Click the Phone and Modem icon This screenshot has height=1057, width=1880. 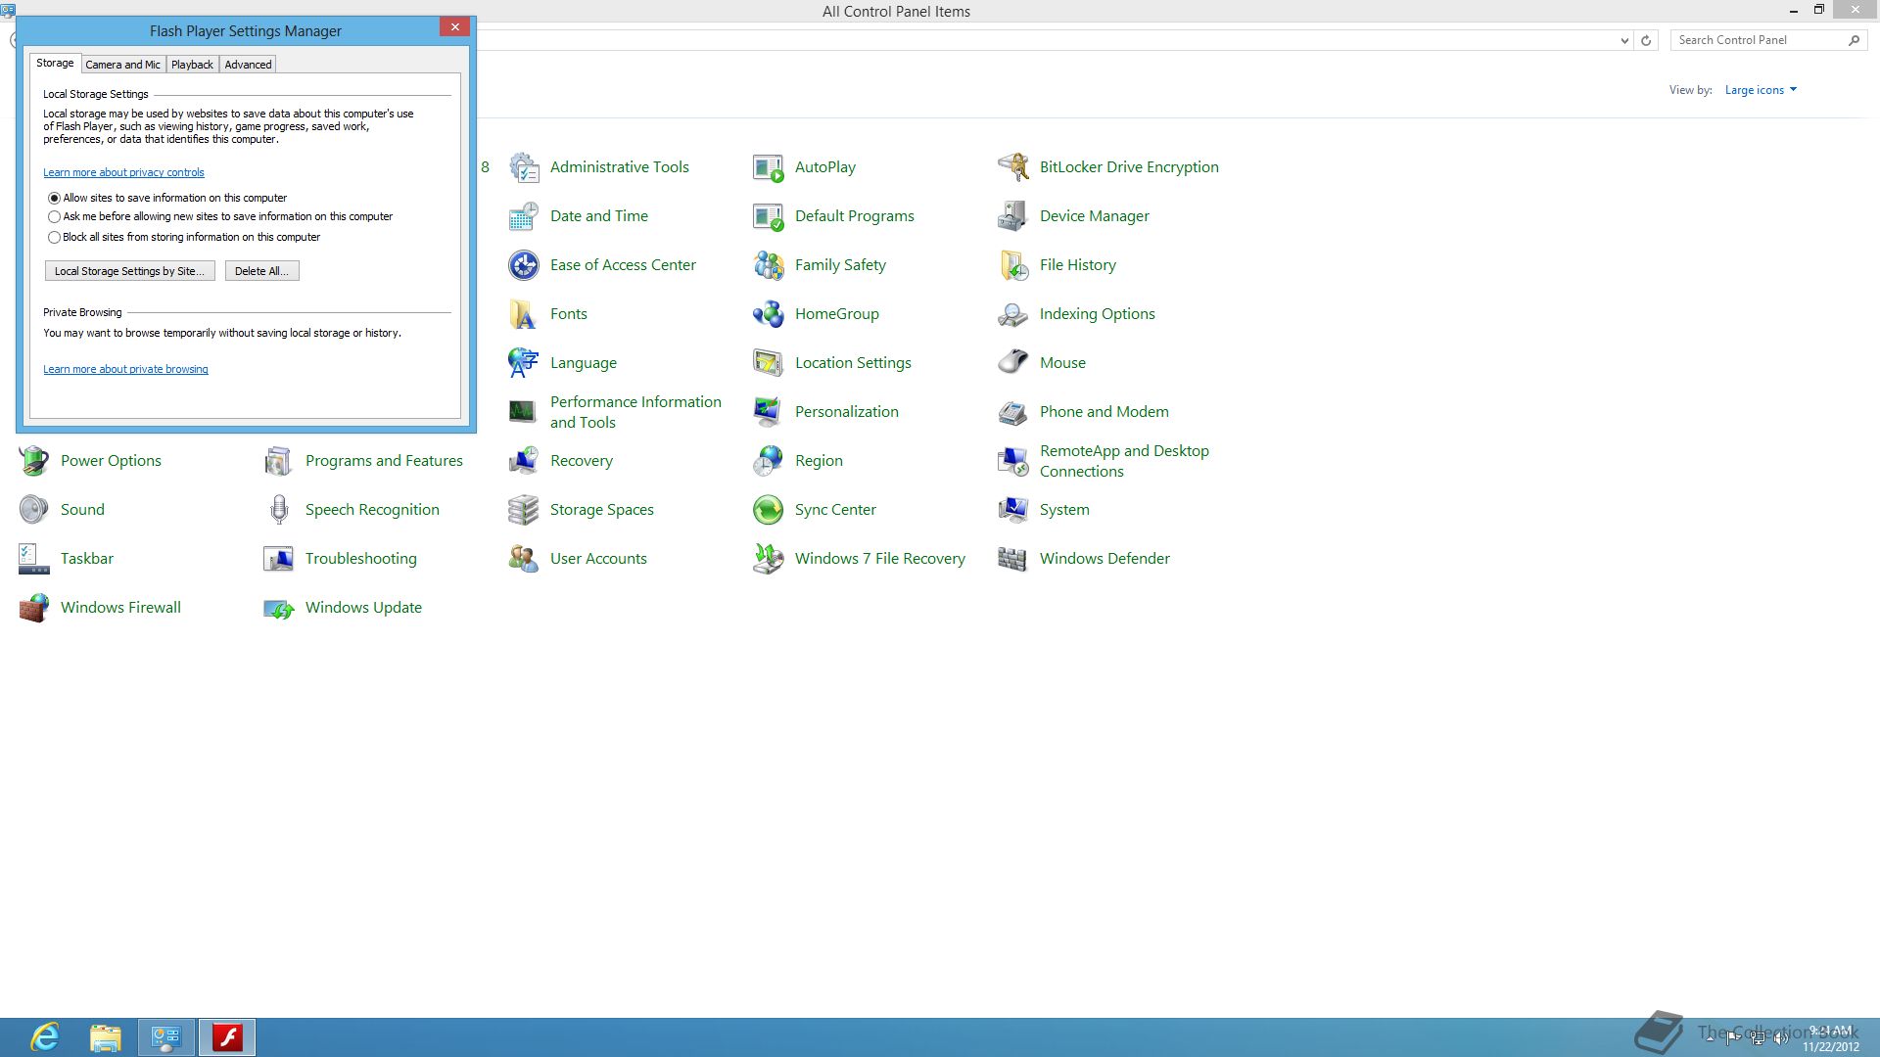pyautogui.click(x=1013, y=412)
